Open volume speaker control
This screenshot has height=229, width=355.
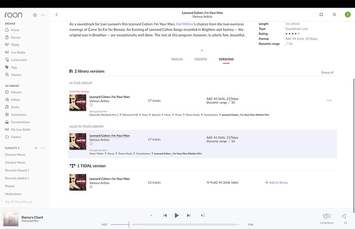344,216
